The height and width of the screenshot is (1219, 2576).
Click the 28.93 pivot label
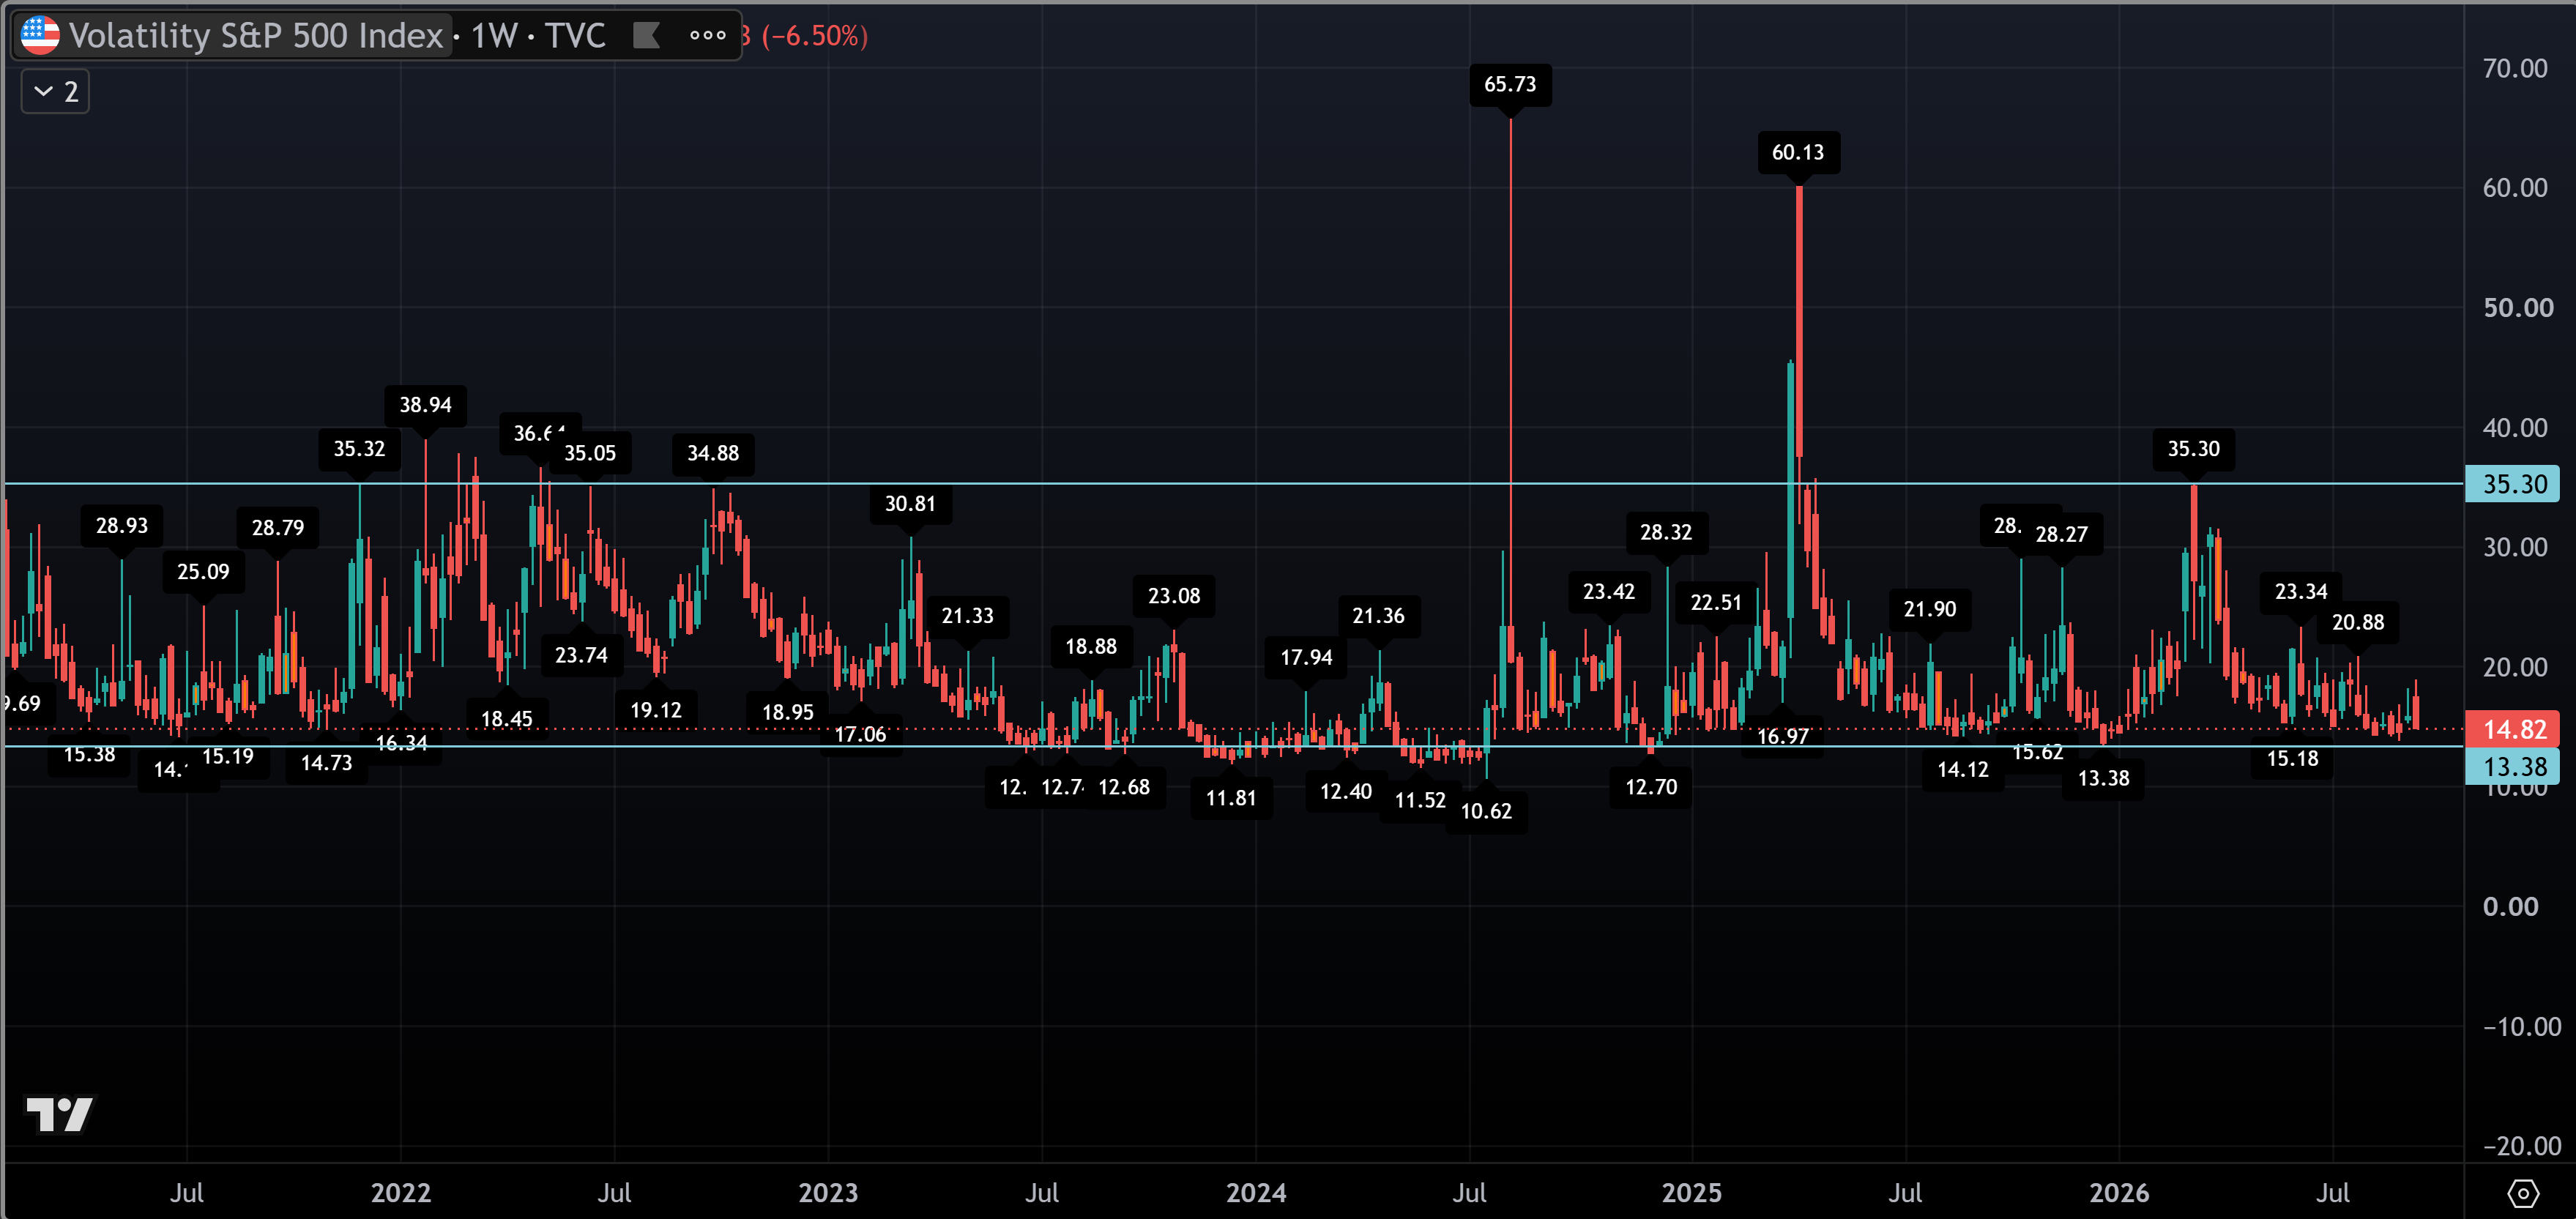coord(122,526)
